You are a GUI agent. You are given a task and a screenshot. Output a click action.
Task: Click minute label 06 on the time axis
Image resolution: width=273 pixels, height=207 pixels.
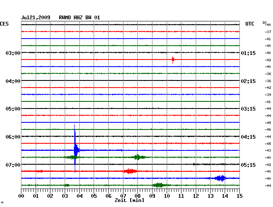(x=108, y=196)
